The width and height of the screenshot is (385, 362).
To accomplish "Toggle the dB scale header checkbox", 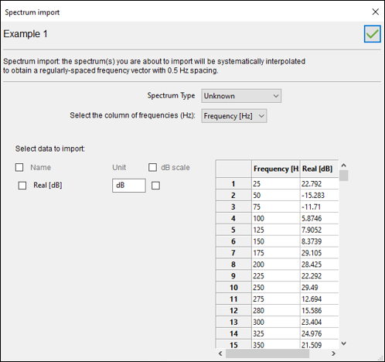I will tap(152, 167).
